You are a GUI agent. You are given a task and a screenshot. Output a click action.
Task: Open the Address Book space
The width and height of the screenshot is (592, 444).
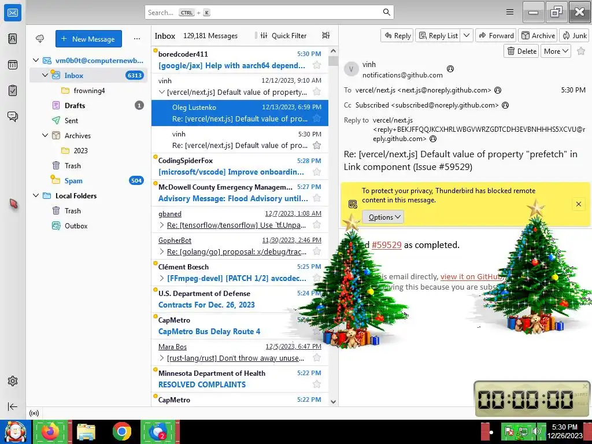pyautogui.click(x=13, y=39)
